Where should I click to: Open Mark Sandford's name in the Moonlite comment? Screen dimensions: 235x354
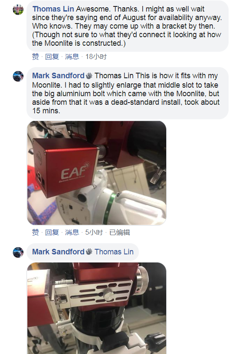tap(58, 76)
